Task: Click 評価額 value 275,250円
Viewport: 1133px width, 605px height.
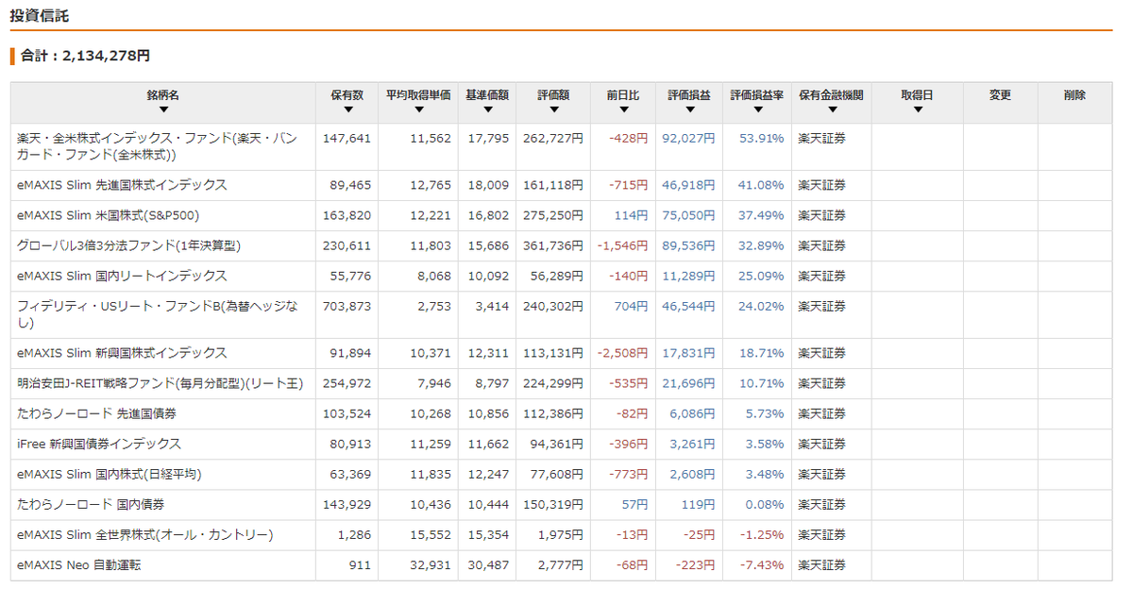Action: click(553, 215)
